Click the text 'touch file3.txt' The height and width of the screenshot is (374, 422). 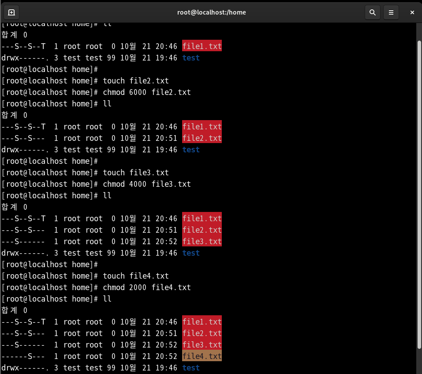click(136, 173)
